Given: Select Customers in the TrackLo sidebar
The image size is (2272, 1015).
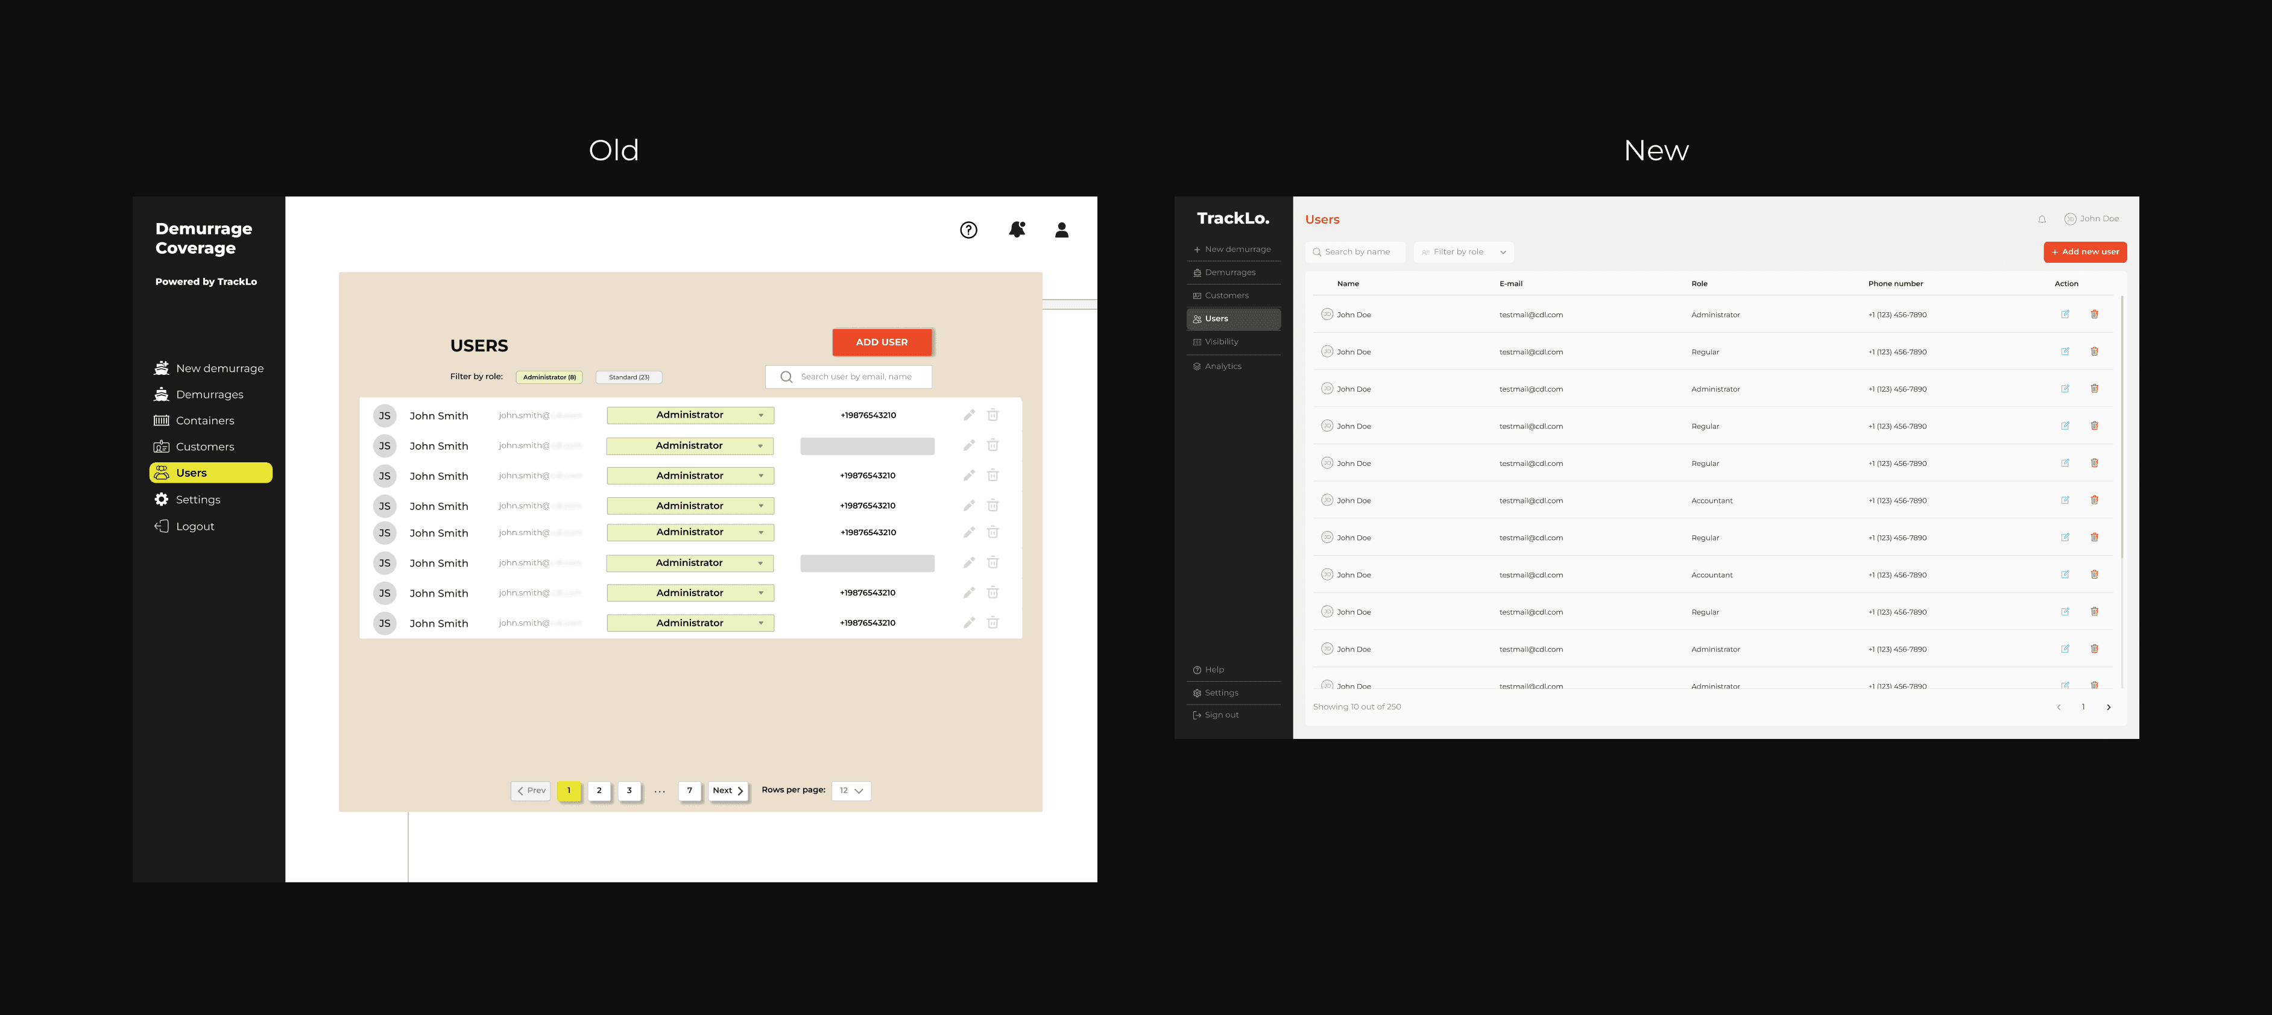Looking at the screenshot, I should tap(1226, 295).
